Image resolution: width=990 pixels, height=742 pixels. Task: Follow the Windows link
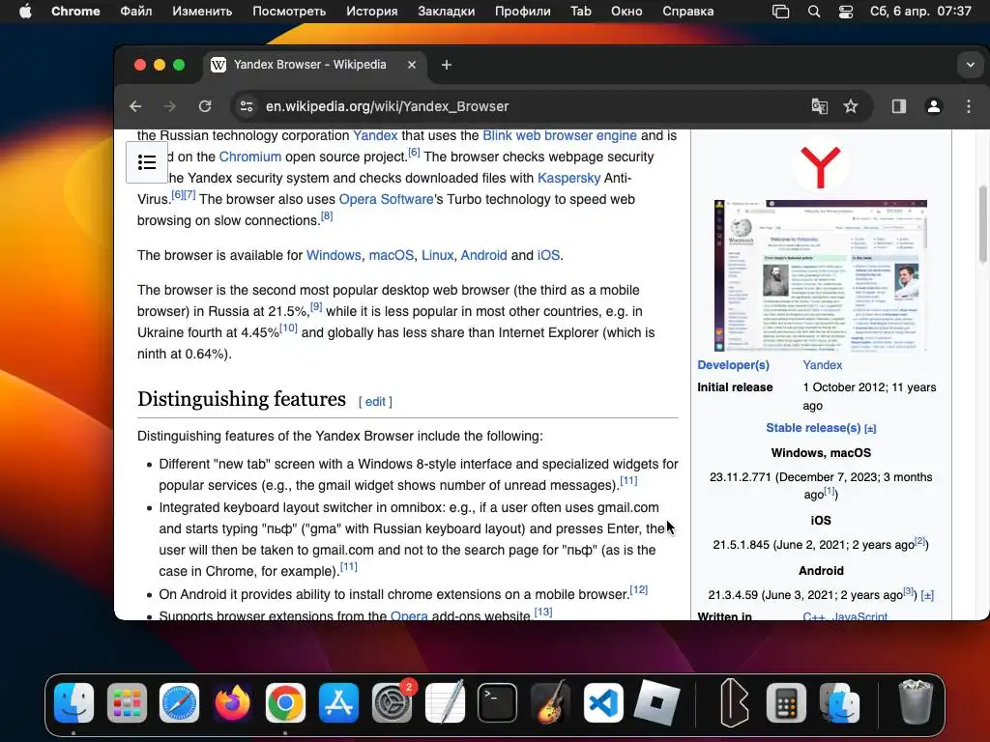(x=334, y=255)
